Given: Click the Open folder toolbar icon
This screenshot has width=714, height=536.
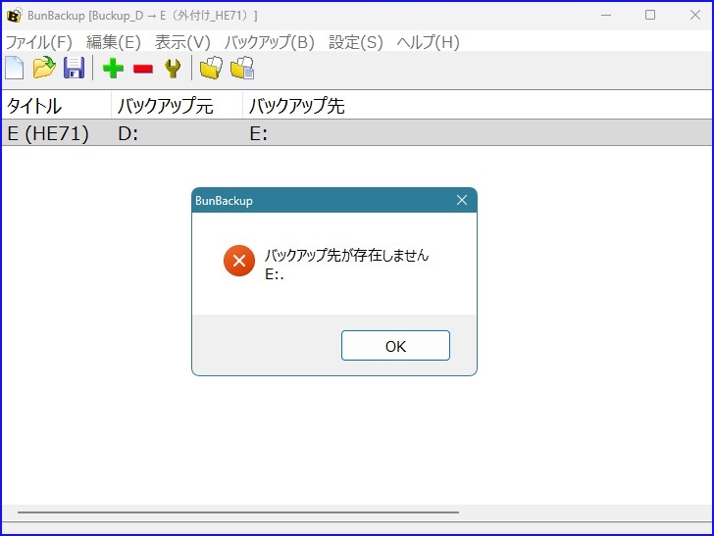Looking at the screenshot, I should pos(44,68).
